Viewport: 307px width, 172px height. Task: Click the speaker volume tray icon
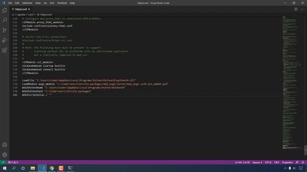(x=294, y=168)
